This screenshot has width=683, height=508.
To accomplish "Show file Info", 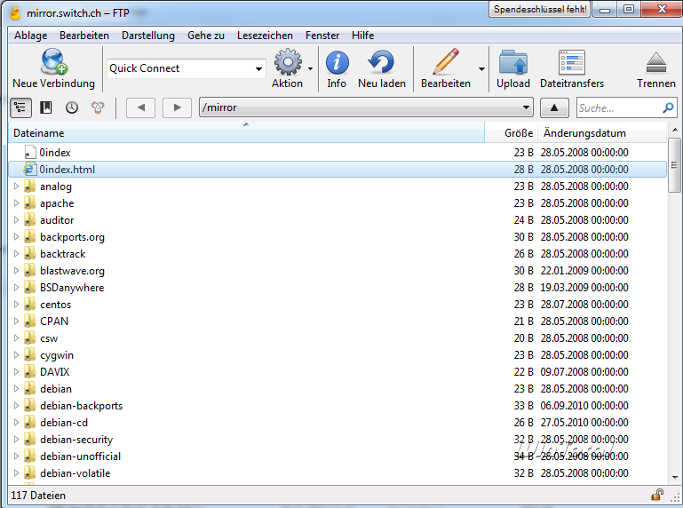I will [x=337, y=69].
